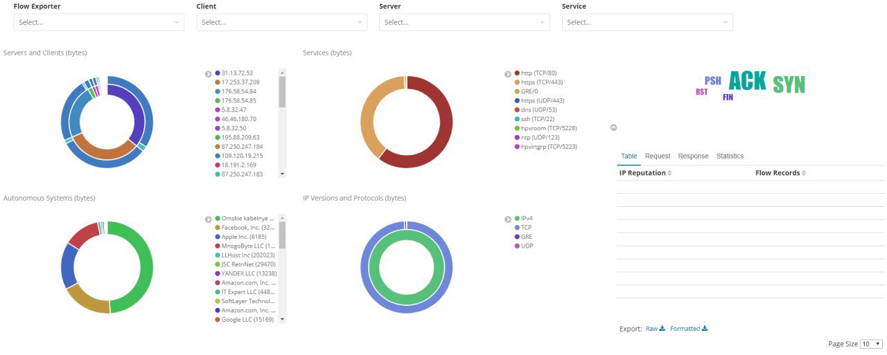
Task: Toggle the IPv4 legend entry
Action: (x=524, y=219)
